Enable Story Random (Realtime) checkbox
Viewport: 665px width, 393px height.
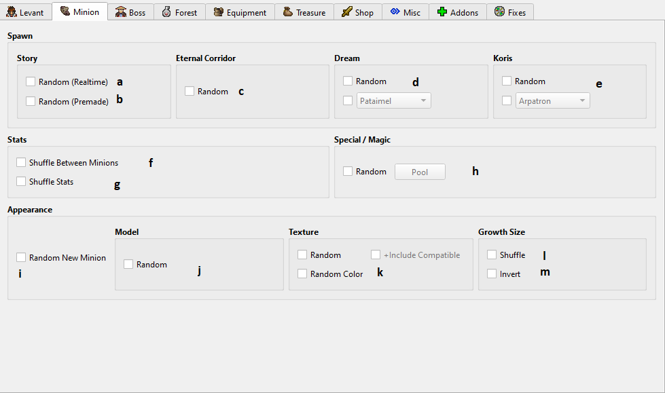point(31,81)
